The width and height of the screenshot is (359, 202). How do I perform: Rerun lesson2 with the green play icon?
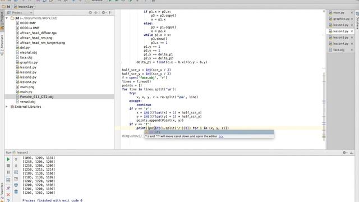pos(8,159)
